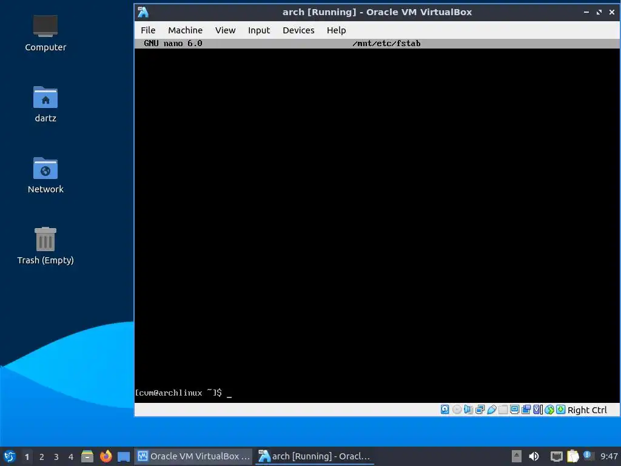Close the arch VirtualBox window
Screen dimensions: 621x466
(x=611, y=12)
